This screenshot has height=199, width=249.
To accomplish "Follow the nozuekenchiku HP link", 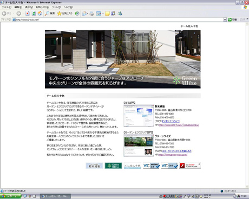I will 179,125.
